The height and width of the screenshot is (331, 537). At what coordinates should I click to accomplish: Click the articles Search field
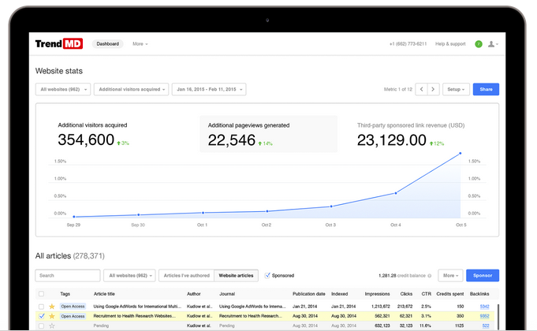point(68,276)
